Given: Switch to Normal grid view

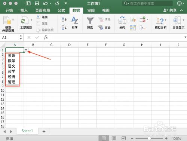Looking at the screenshot, I should point(104,138).
